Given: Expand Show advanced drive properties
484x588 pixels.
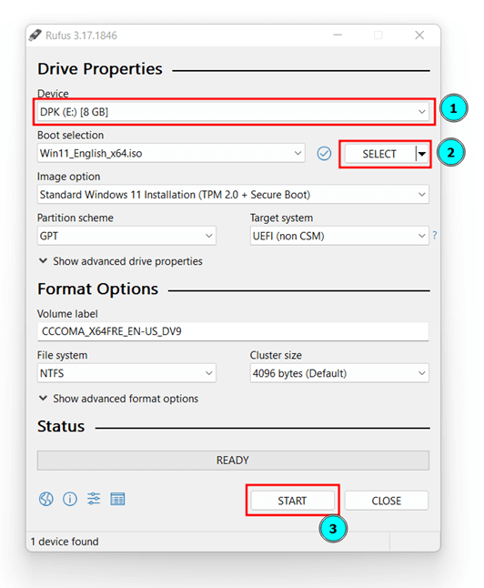Looking at the screenshot, I should [121, 261].
